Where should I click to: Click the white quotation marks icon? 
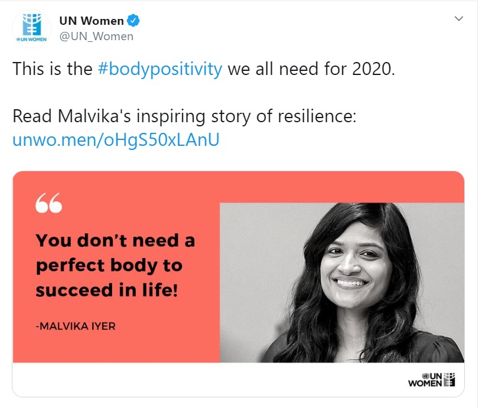pyautogui.click(x=48, y=203)
